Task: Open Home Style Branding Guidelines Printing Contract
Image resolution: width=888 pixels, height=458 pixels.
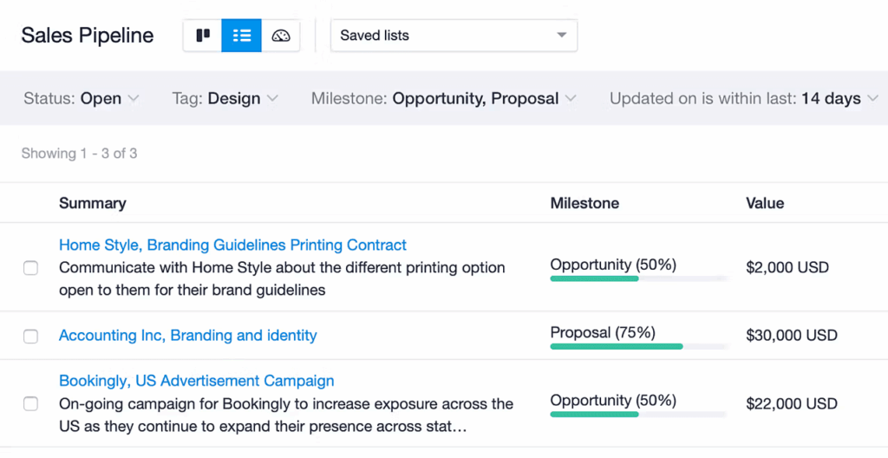Action: pos(232,245)
